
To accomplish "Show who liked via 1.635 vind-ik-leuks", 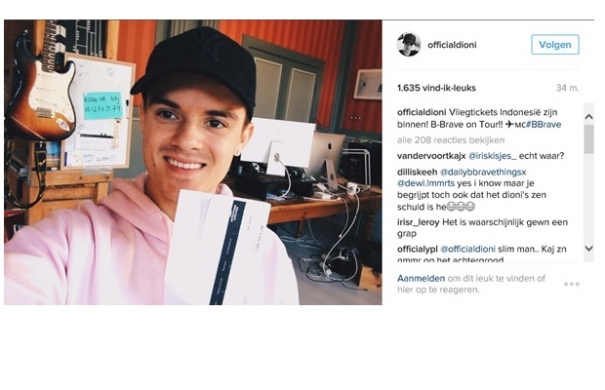I will pyautogui.click(x=436, y=88).
